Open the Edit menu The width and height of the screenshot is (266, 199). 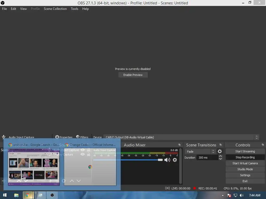coord(14,9)
